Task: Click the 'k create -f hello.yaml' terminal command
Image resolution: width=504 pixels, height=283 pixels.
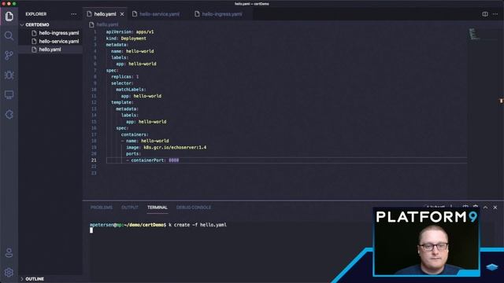Action: tap(198, 225)
